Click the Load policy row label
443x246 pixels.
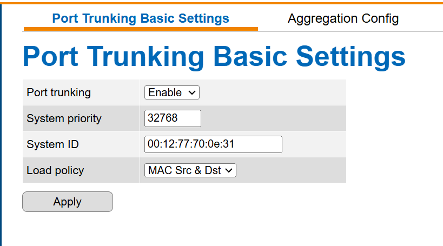click(x=55, y=171)
